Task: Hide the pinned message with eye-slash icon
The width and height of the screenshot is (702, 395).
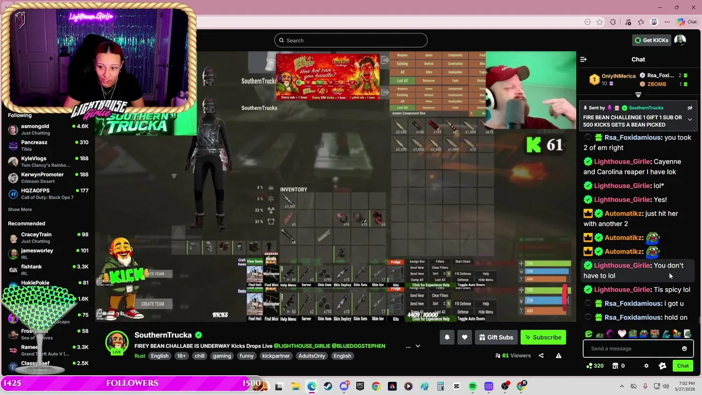Action: click(690, 108)
